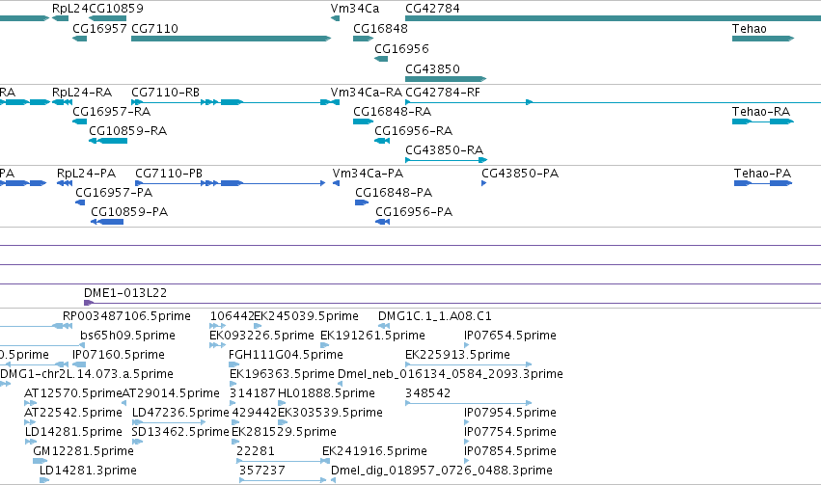Click the SD13462.5prime feature label
Image resolution: width=821 pixels, height=485 pixels.
[180, 432]
